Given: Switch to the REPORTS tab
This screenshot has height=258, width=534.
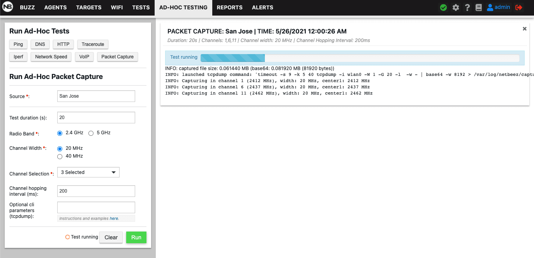Looking at the screenshot, I should tap(229, 7).
